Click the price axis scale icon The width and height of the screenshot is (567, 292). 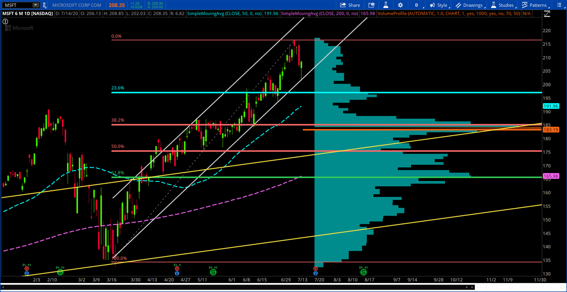pos(547,14)
